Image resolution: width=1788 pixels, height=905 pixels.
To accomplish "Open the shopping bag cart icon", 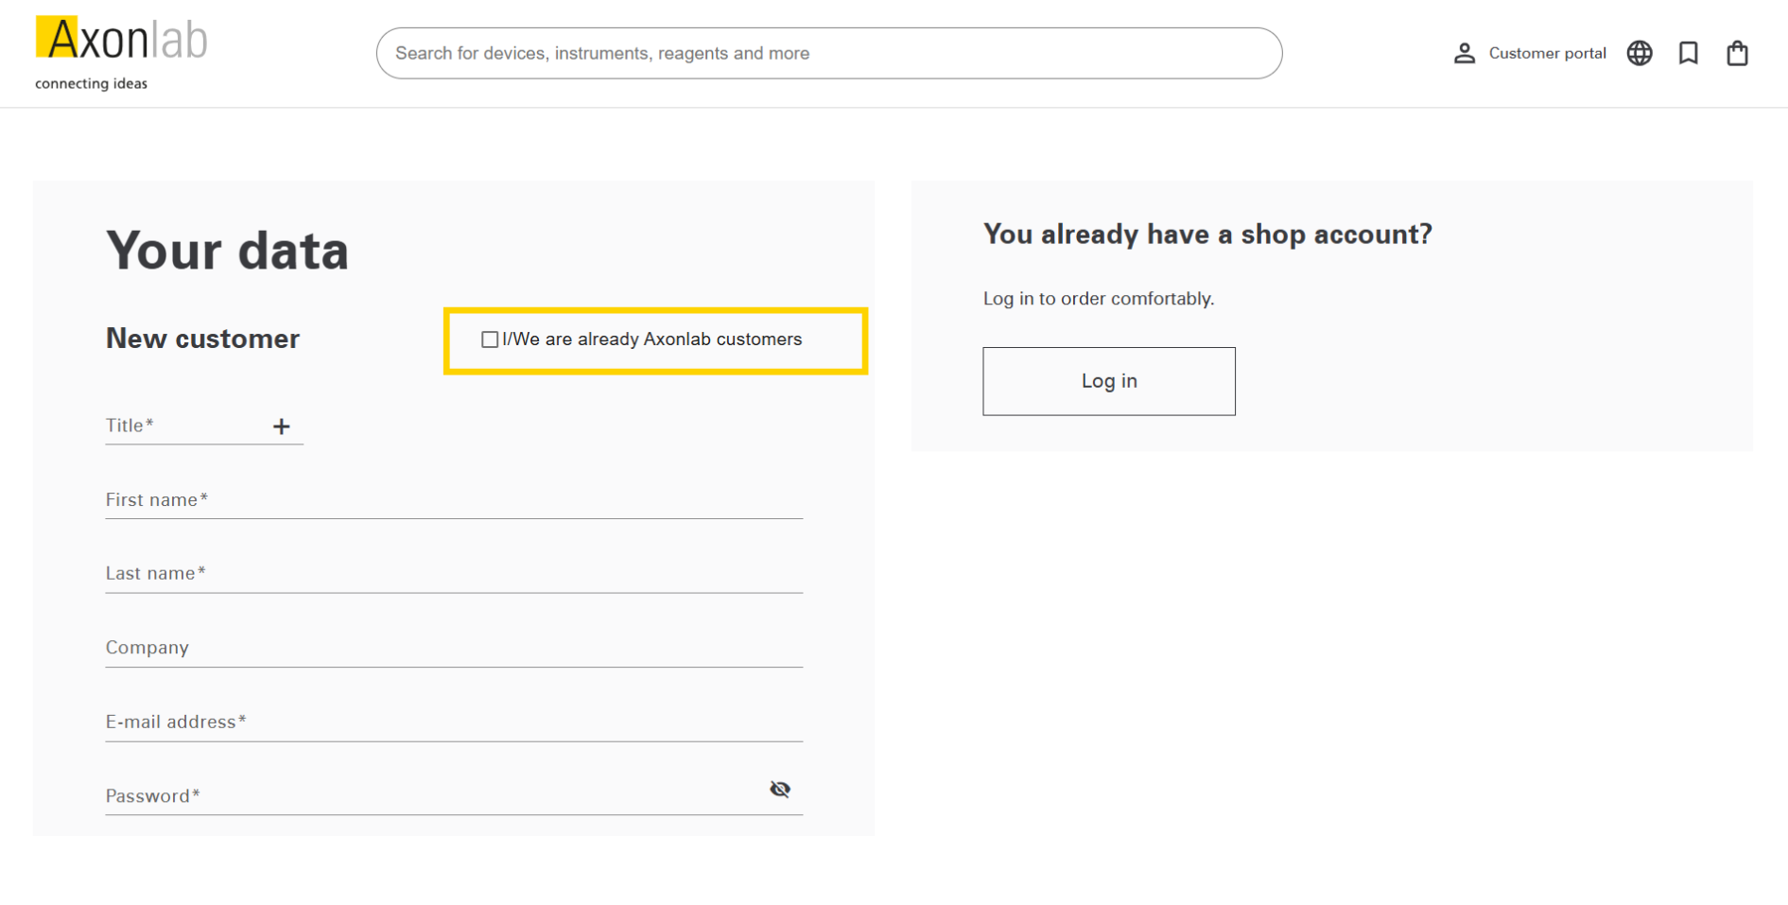I will coord(1737,53).
